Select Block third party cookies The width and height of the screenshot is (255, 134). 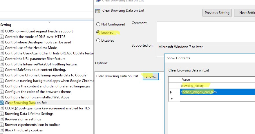coord(24,130)
